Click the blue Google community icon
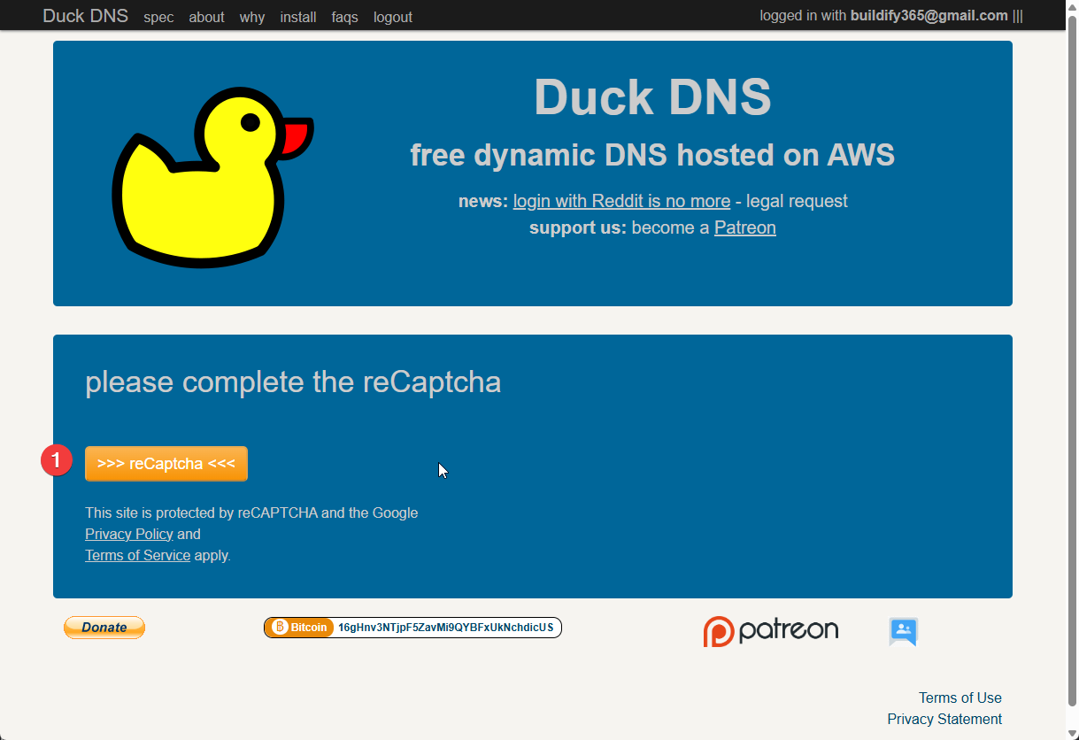Viewport: 1079px width, 740px height. pos(903,631)
